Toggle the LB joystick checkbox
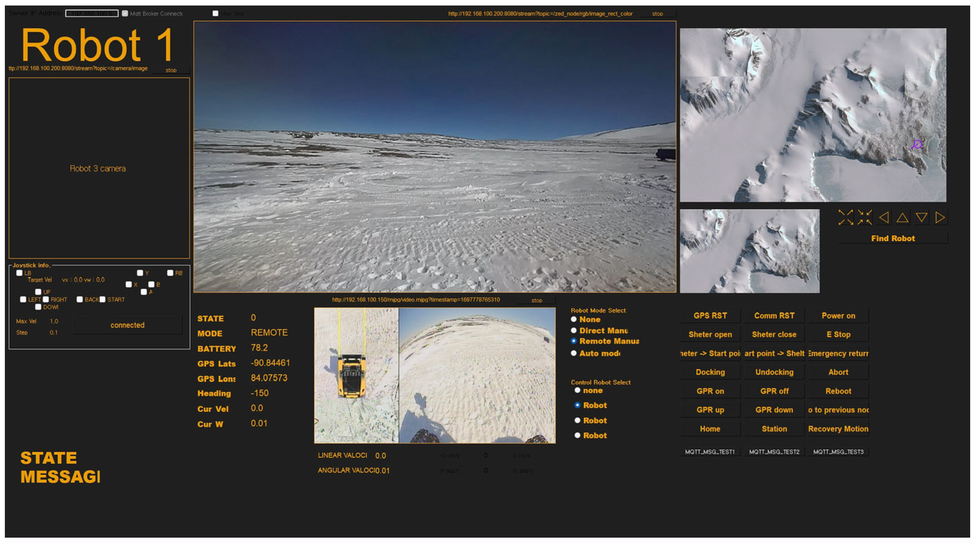Viewport: 976px width, 543px height. [19, 273]
